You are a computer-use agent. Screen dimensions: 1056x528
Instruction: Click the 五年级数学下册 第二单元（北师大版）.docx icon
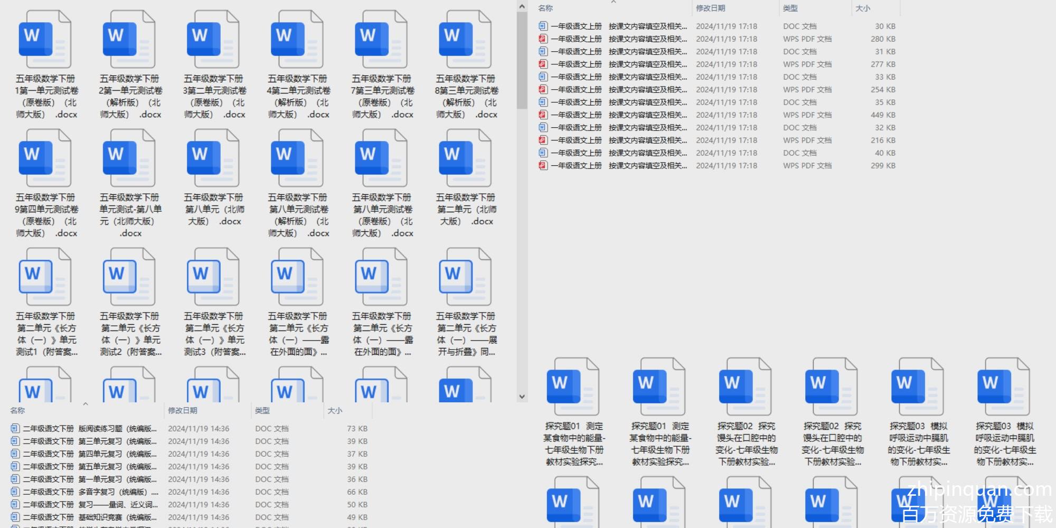click(x=465, y=158)
